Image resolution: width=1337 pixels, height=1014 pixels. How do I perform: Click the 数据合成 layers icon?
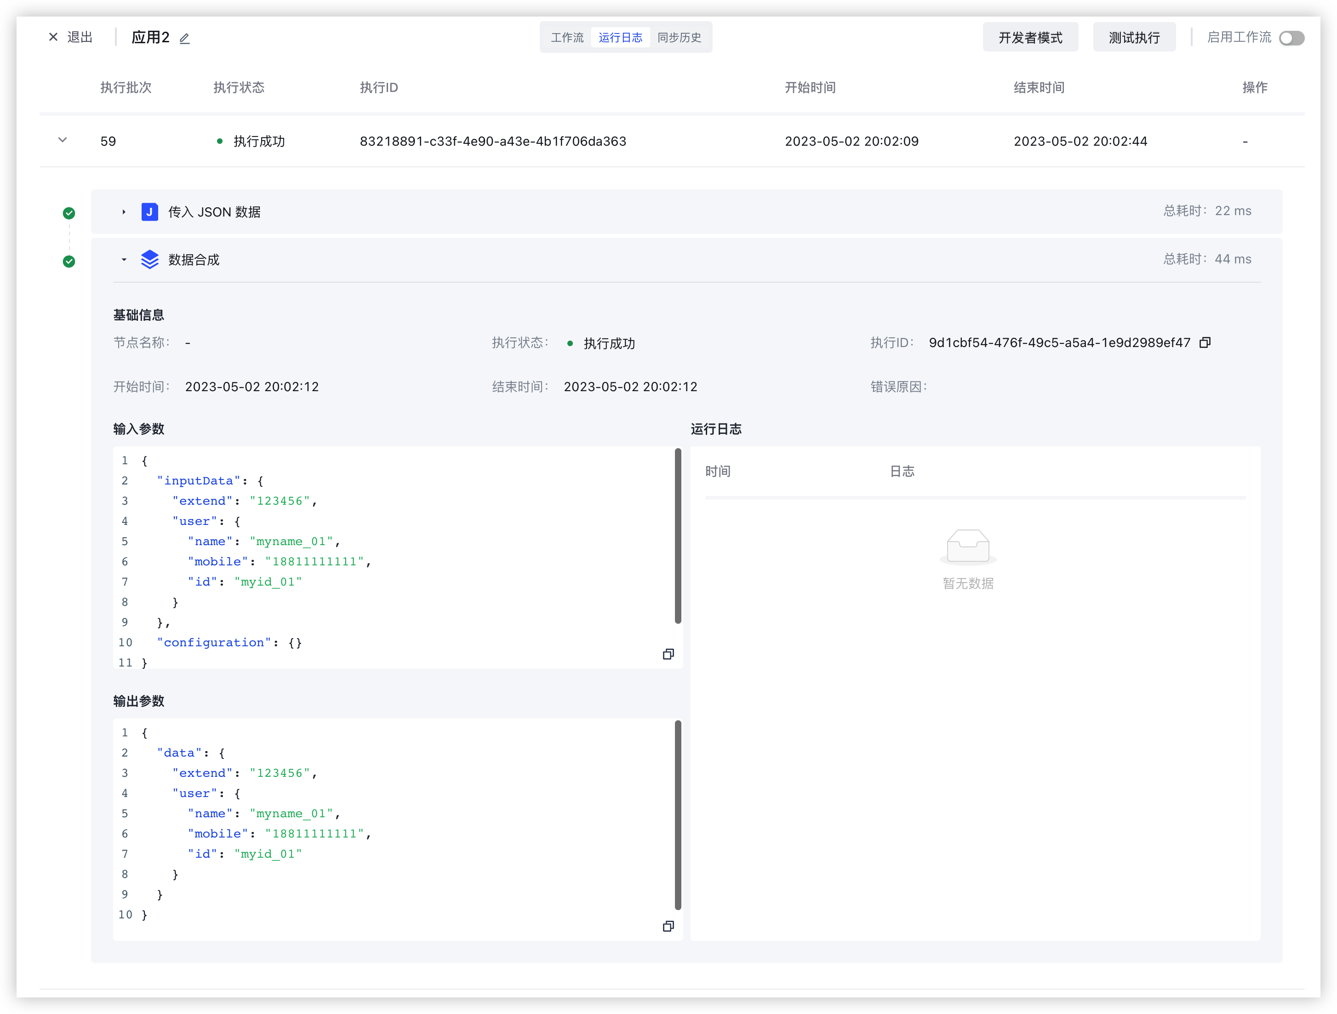click(149, 260)
